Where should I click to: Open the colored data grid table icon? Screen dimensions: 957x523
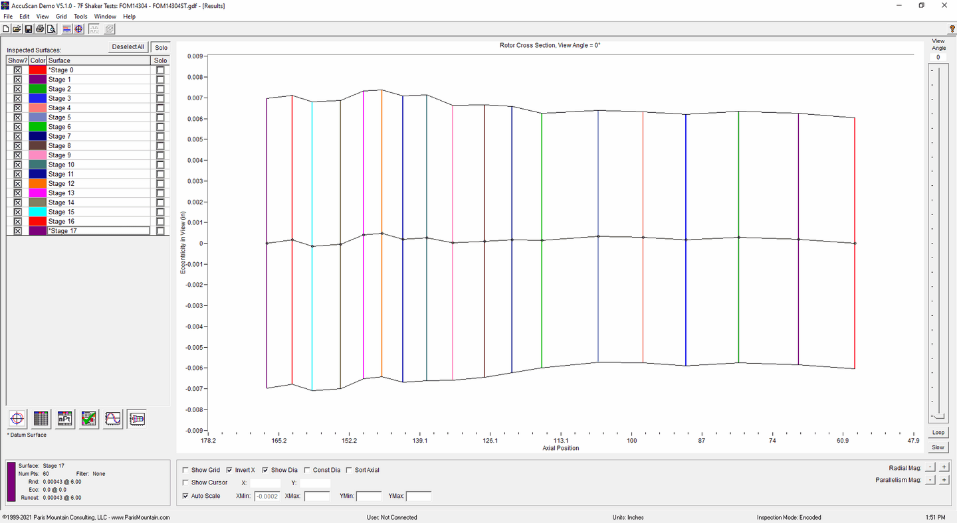pyautogui.click(x=41, y=419)
